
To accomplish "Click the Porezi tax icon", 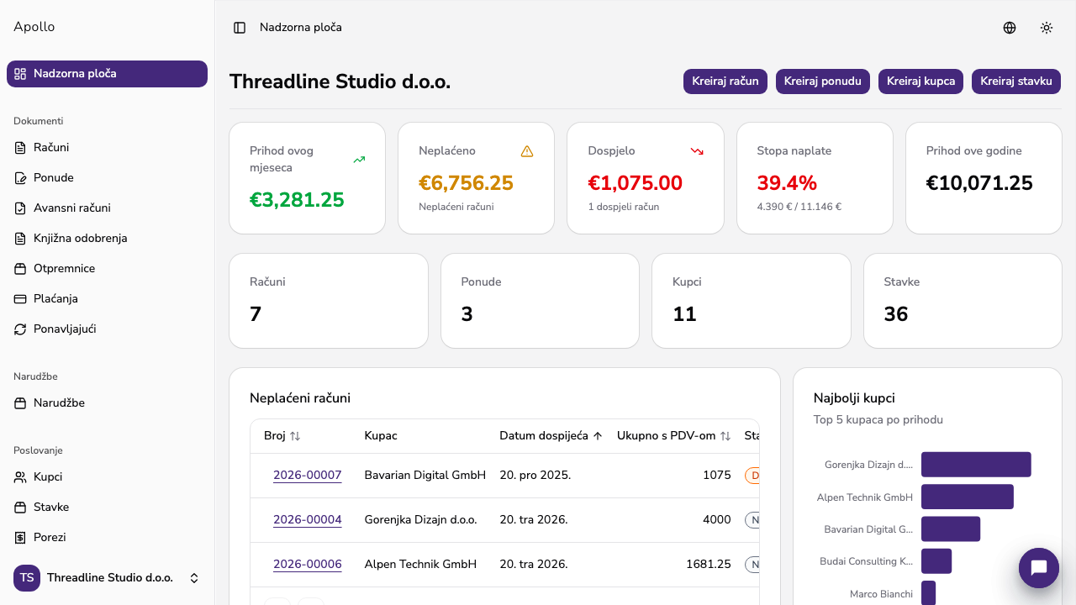I will (x=20, y=538).
